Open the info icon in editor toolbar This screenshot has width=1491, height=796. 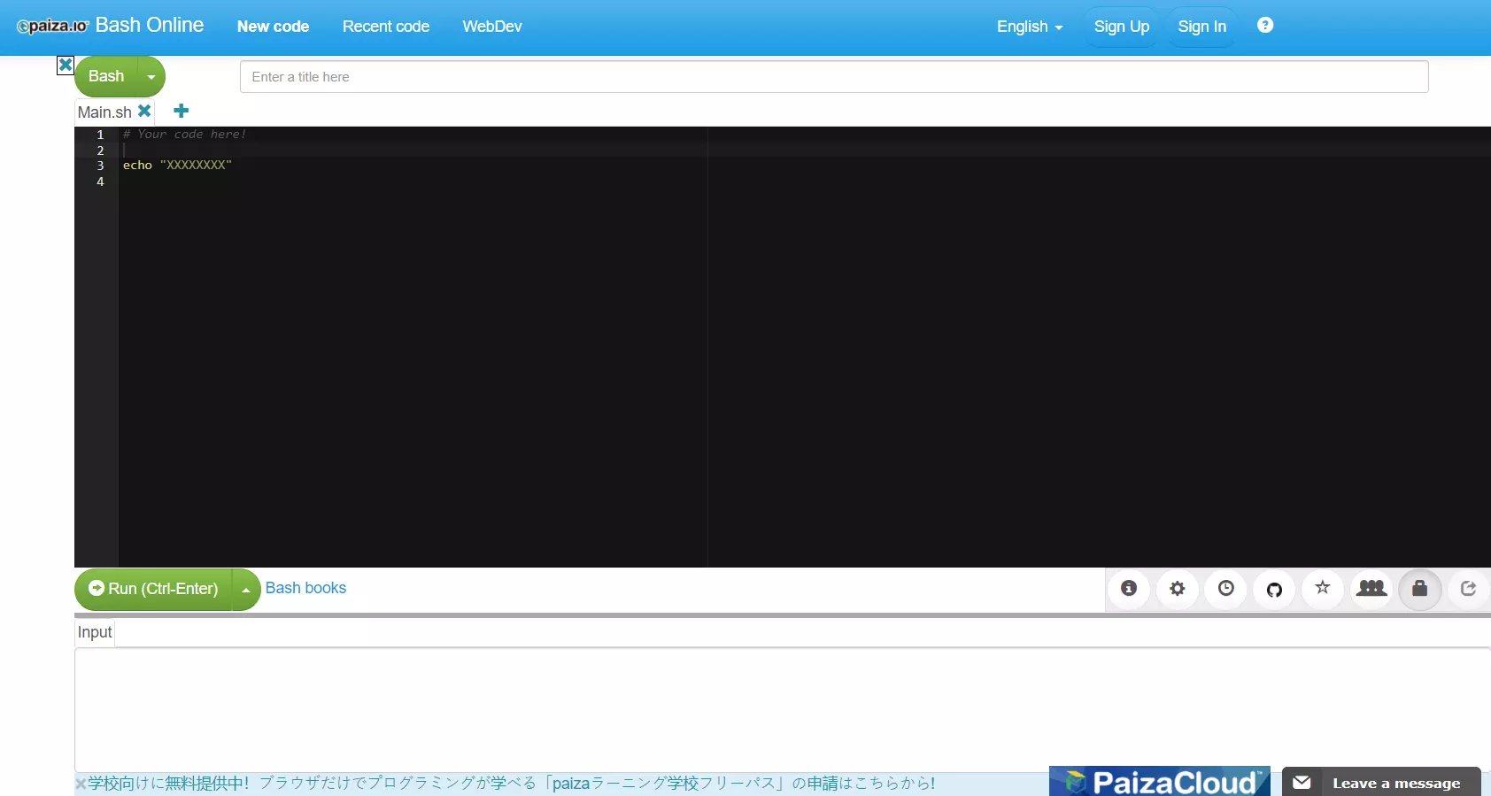[1129, 589]
